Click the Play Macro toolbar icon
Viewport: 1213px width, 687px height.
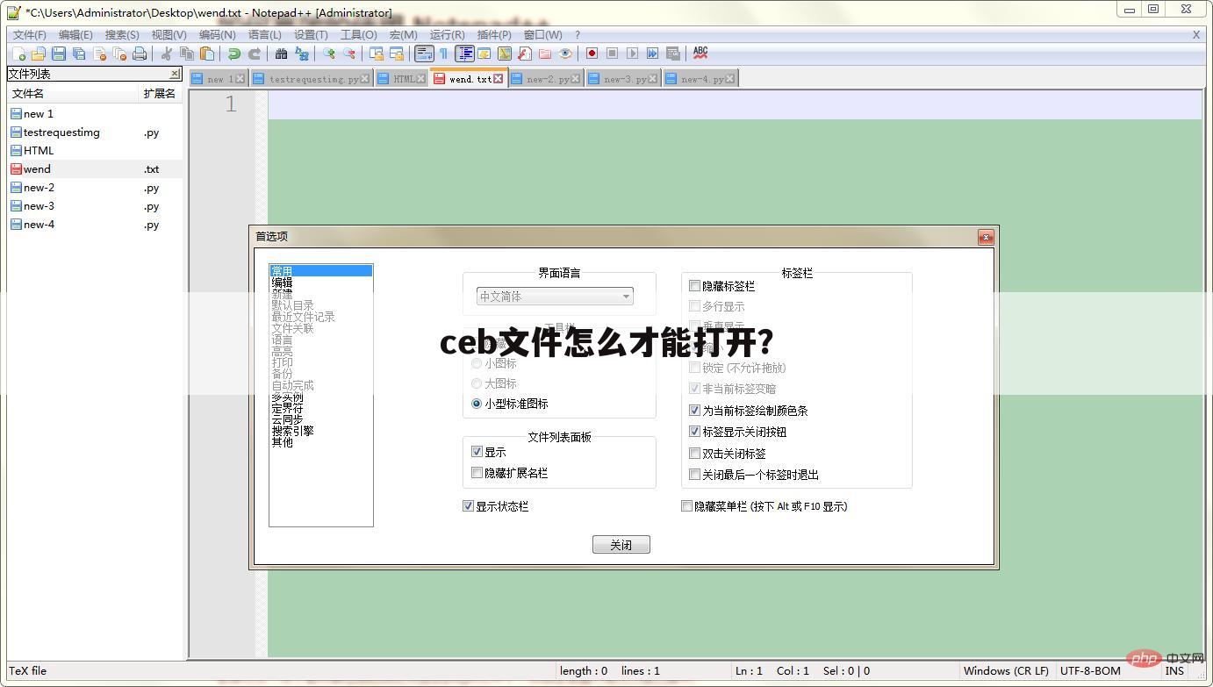coord(632,54)
